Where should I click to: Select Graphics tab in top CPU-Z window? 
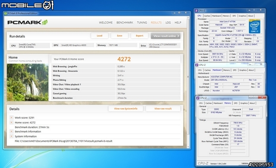(242, 16)
